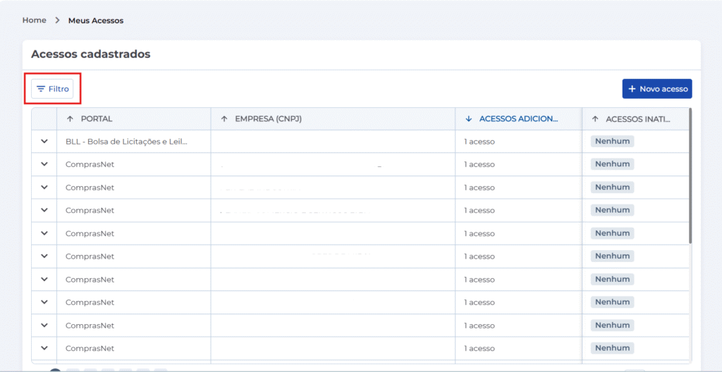Expand the third ComprasNet row

(x=44, y=210)
